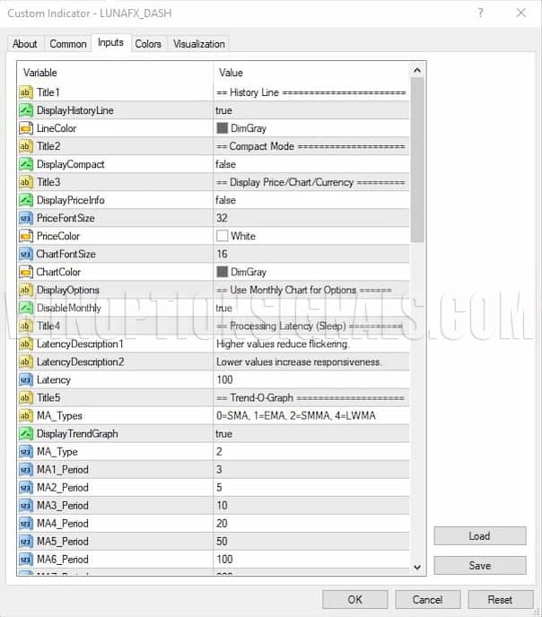The height and width of the screenshot is (617, 542).
Task: Click the boolean icon beside DisplayHistoryLine
Action: tap(26, 110)
